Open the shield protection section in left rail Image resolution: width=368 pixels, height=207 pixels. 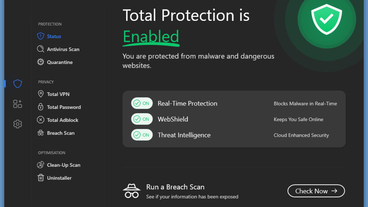17,84
